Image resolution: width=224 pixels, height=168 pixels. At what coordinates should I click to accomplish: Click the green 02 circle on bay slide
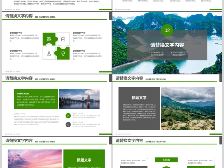pyautogui.click(x=167, y=30)
